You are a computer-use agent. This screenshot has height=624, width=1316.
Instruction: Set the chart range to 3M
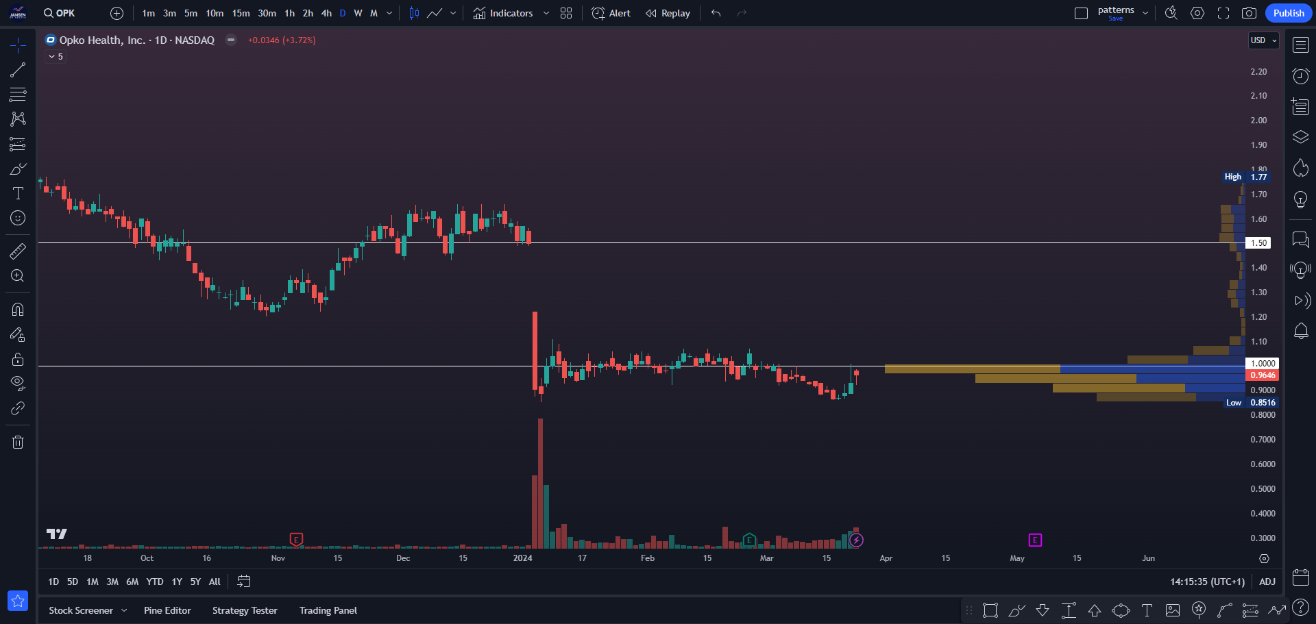coord(112,582)
